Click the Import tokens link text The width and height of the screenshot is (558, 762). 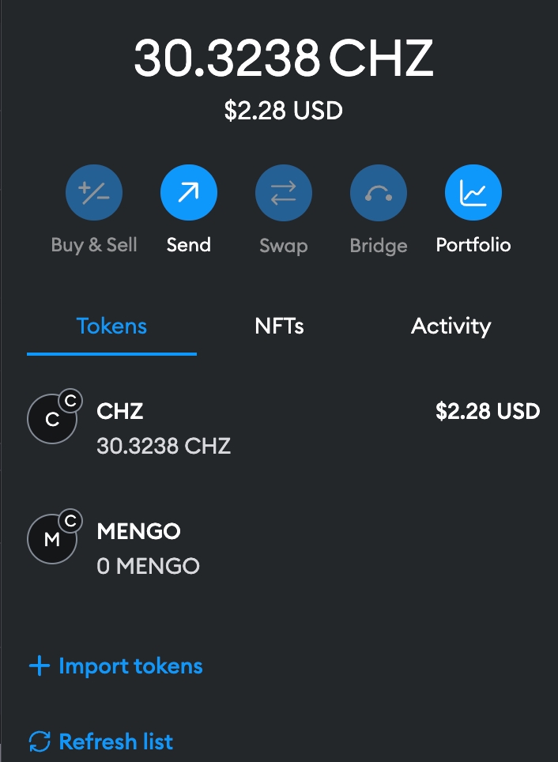click(130, 666)
